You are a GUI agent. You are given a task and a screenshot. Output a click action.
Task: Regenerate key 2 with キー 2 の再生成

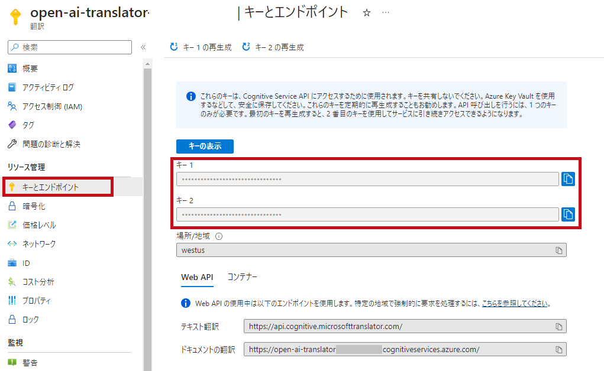273,47
